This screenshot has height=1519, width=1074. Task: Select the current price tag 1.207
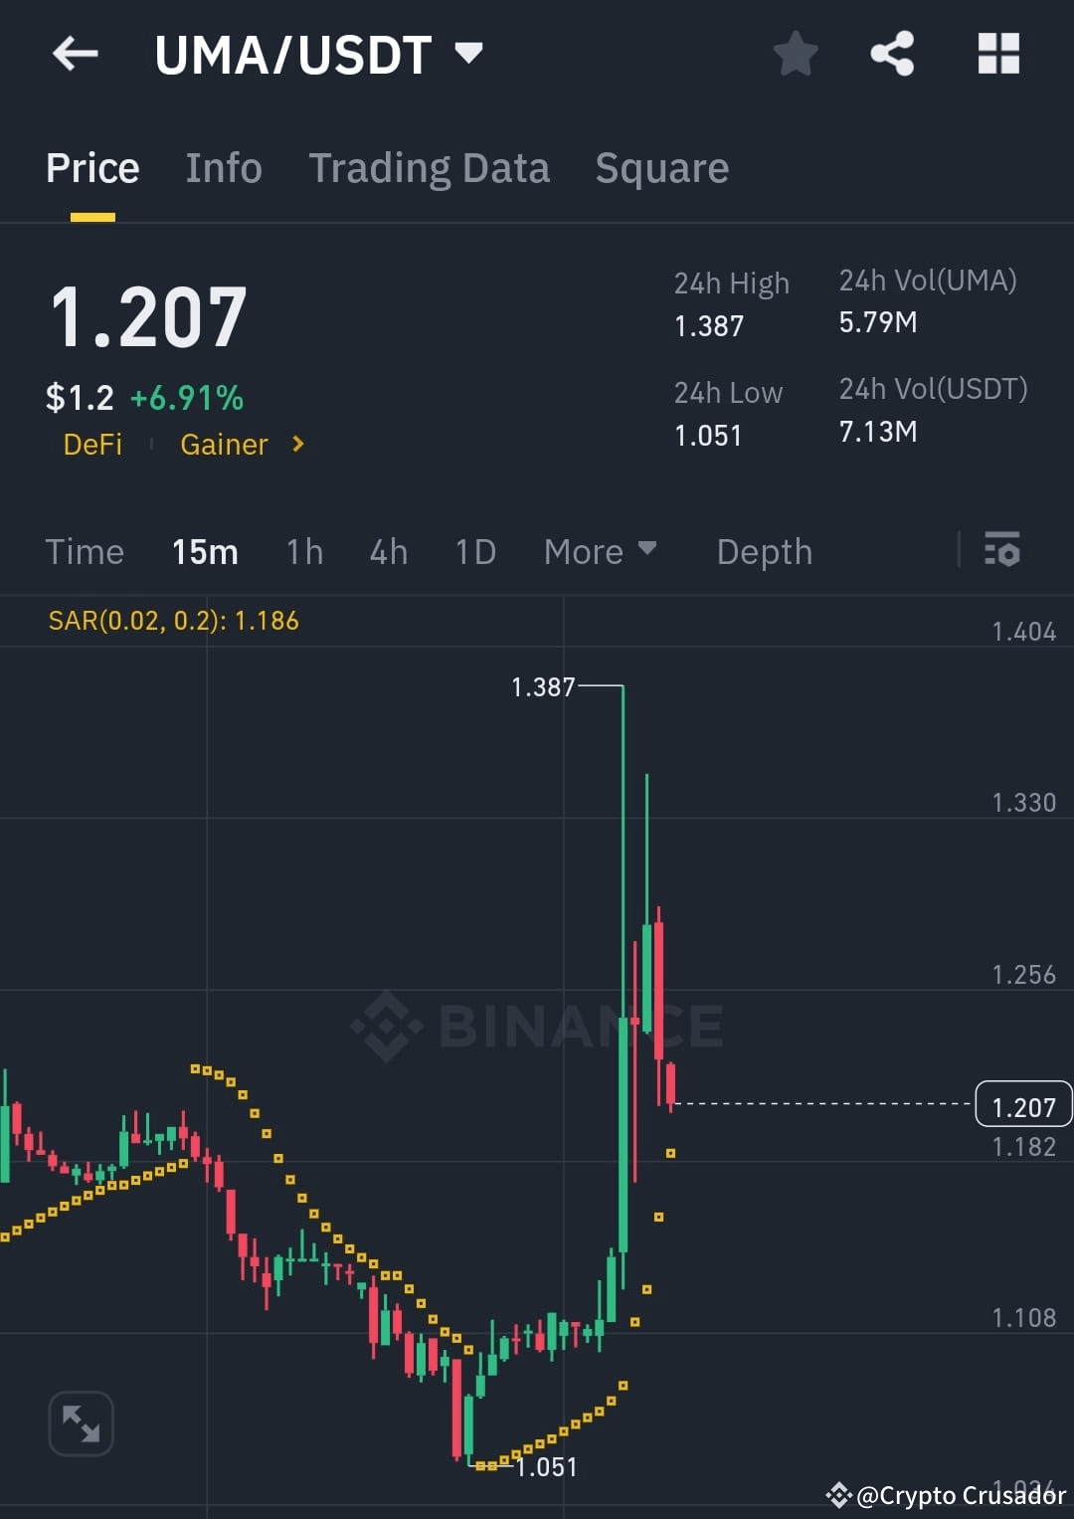1022,1104
